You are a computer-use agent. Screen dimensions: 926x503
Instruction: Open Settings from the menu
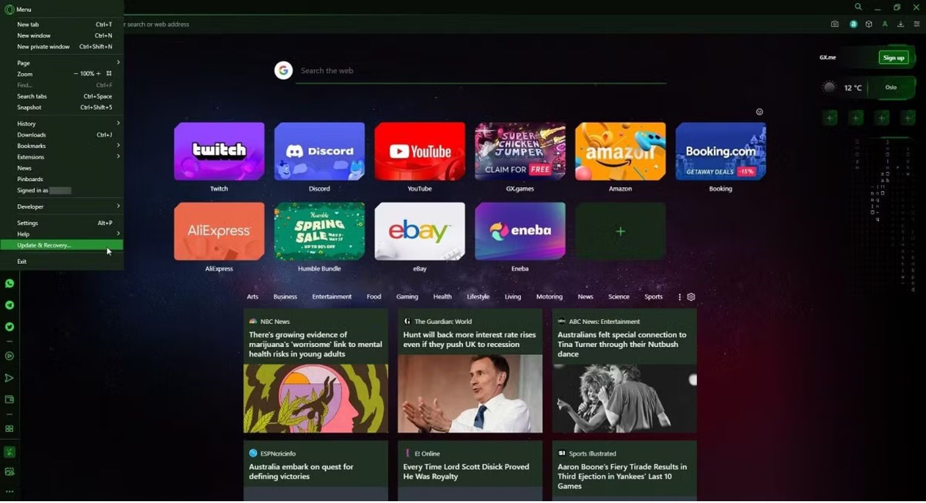61,223
